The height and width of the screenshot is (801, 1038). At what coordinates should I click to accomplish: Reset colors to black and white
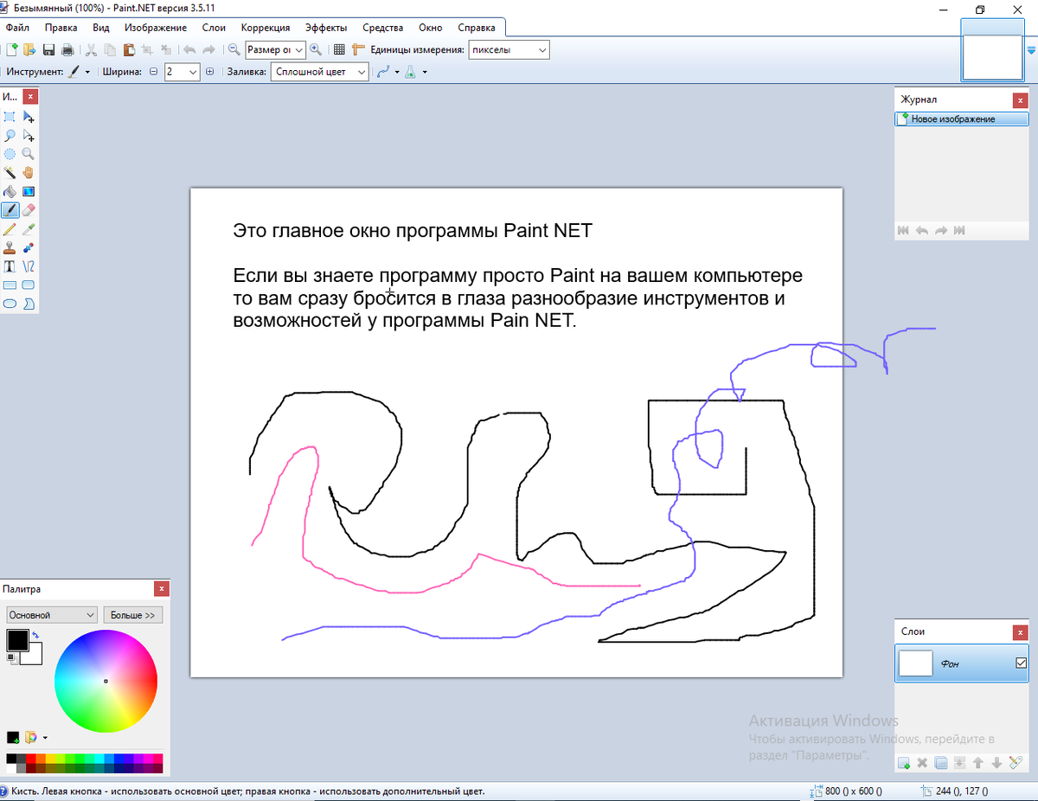[x=12, y=658]
